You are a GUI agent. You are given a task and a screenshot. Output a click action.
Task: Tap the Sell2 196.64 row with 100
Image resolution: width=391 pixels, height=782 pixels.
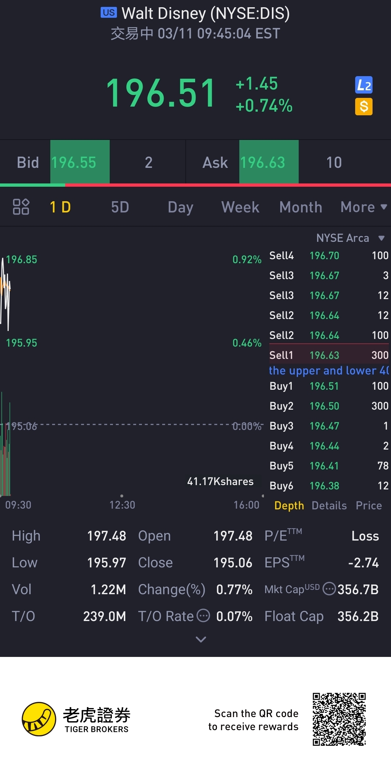(329, 335)
